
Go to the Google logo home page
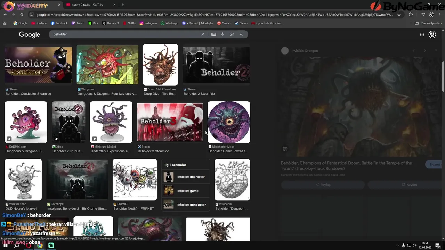coord(29,34)
